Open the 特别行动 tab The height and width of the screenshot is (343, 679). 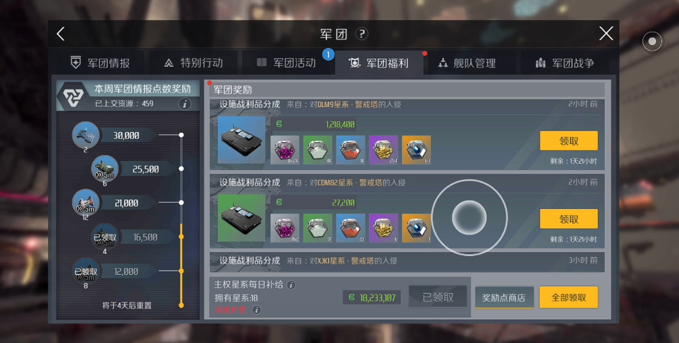click(x=193, y=63)
